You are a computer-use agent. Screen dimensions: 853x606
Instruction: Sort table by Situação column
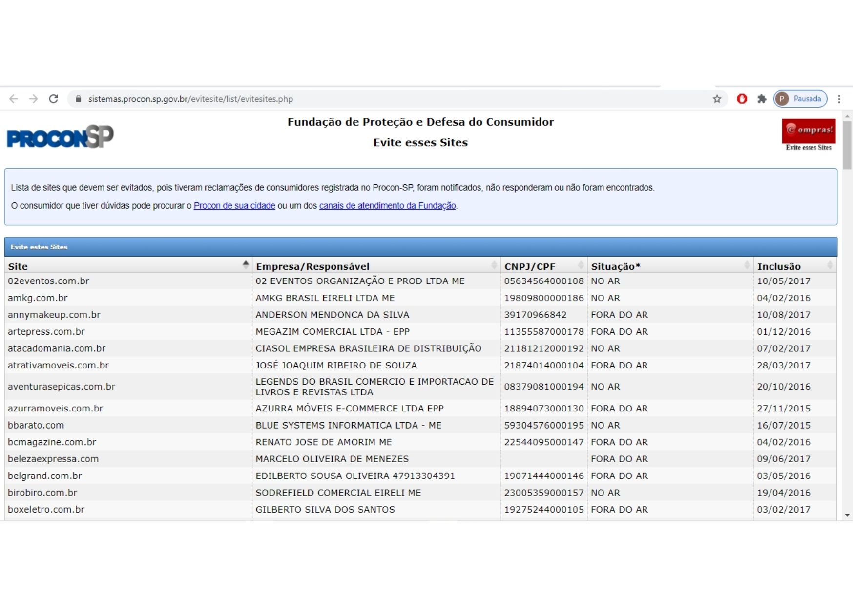click(x=670, y=266)
